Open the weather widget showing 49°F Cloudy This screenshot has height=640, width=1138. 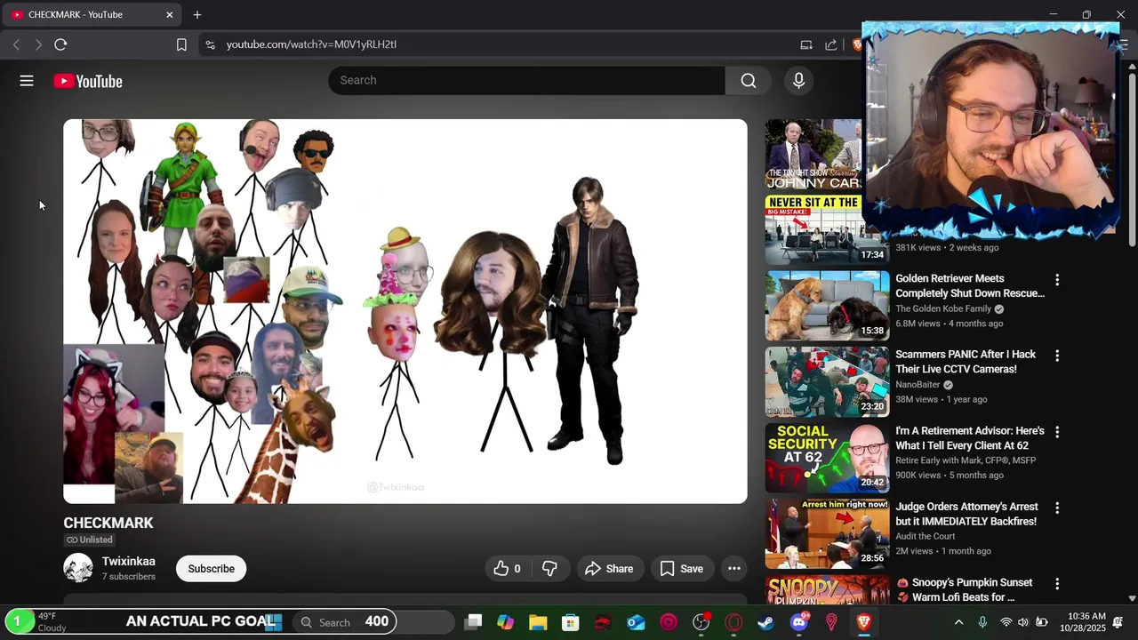click(x=36, y=621)
